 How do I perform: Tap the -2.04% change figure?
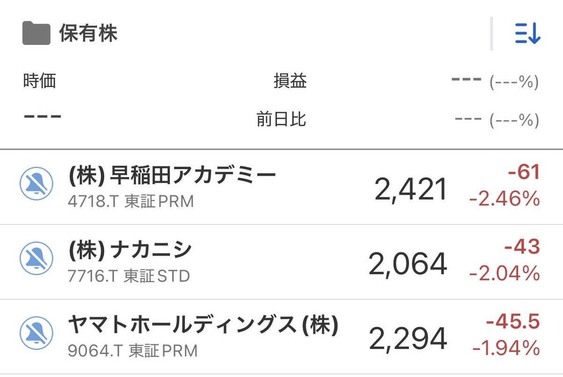coord(504,273)
